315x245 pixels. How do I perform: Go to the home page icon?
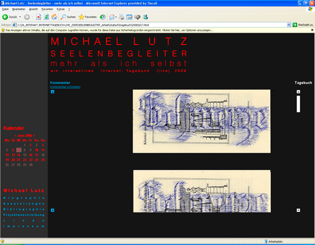[54, 17]
